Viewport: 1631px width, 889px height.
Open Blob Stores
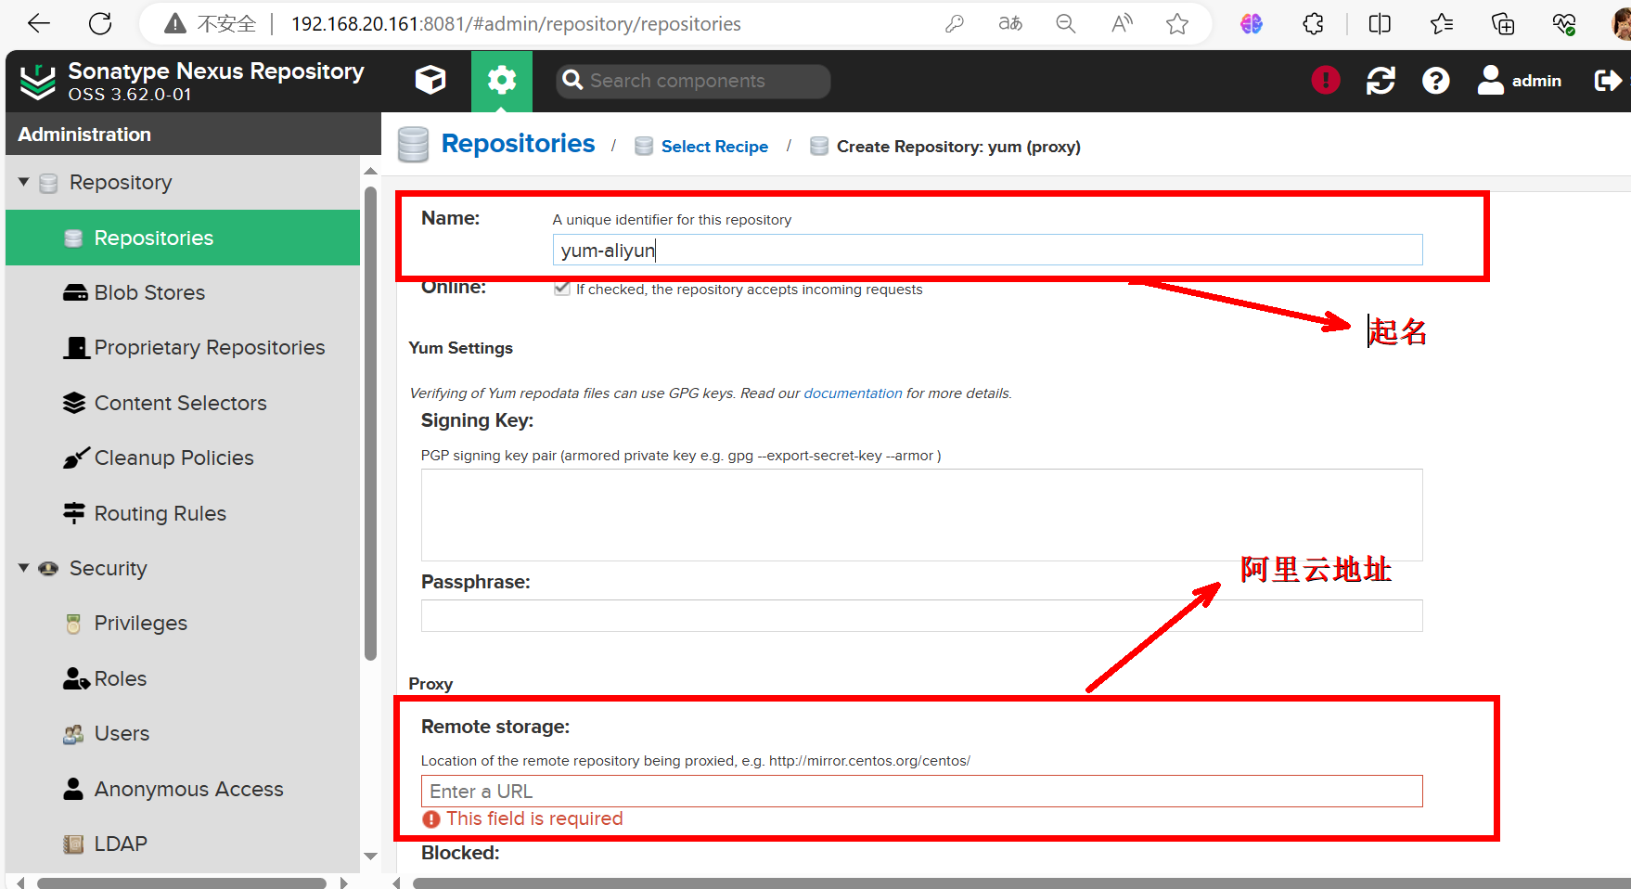tap(183, 292)
